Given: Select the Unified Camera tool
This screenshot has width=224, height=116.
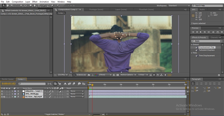Looking at the screenshot, I should (21, 6).
